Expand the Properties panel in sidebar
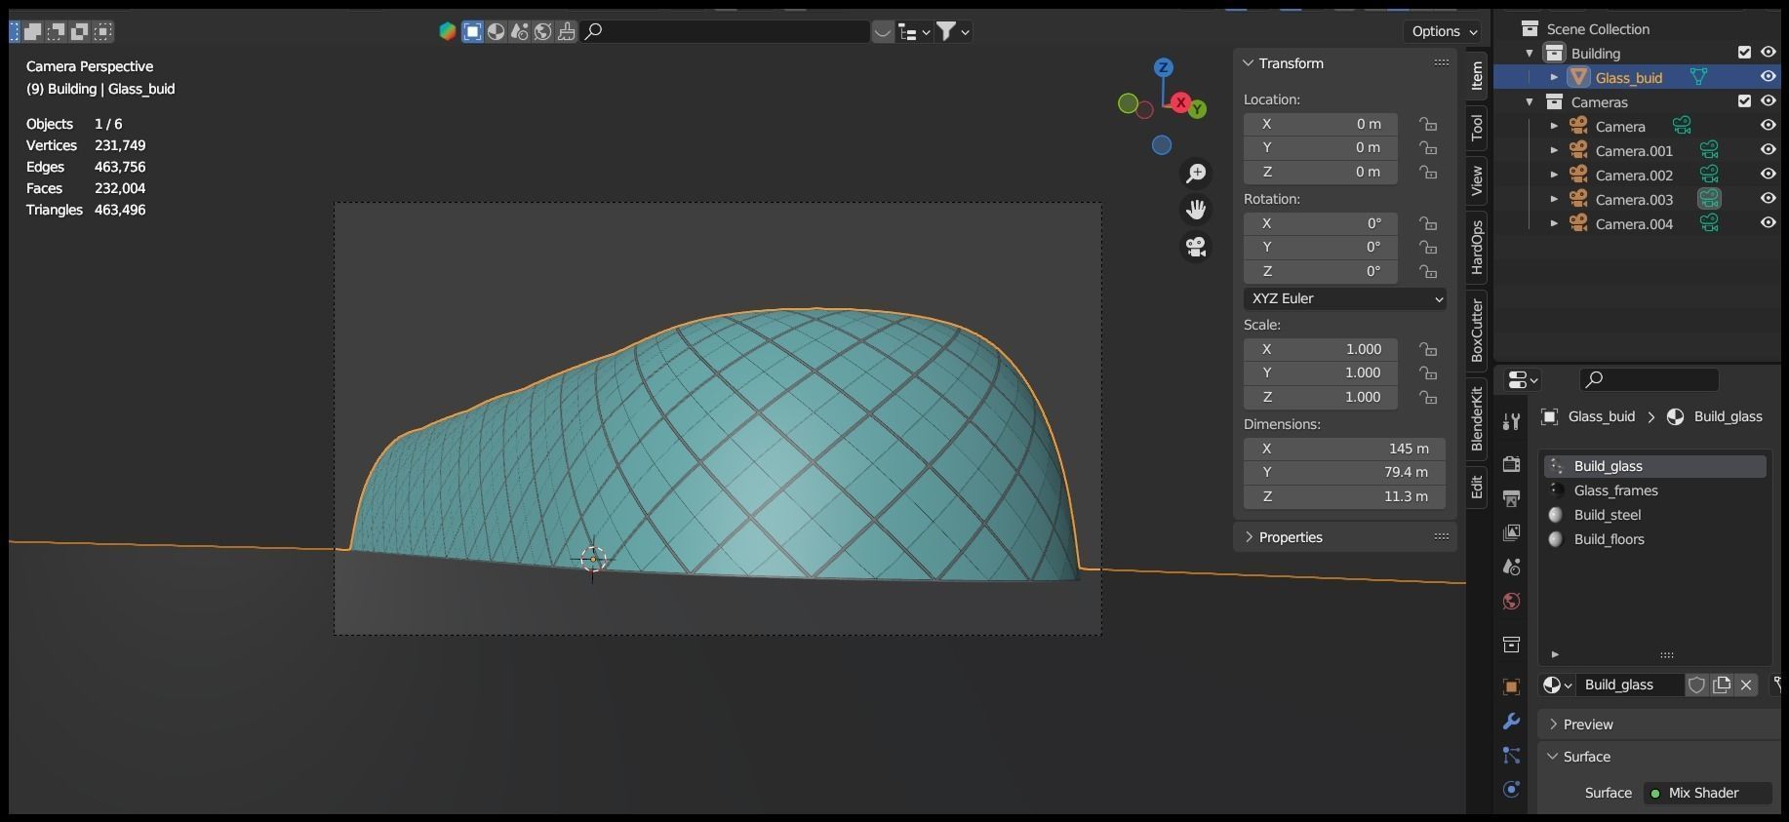This screenshot has height=822, width=1789. pyautogui.click(x=1249, y=537)
